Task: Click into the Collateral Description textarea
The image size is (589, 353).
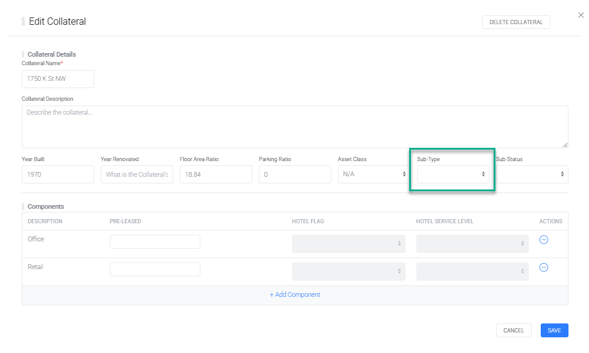Action: (294, 127)
